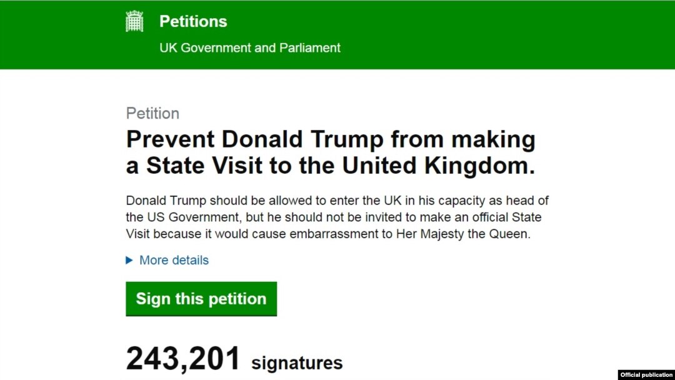Click the Parliament portcullis crest icon
675x380 pixels.
point(134,21)
